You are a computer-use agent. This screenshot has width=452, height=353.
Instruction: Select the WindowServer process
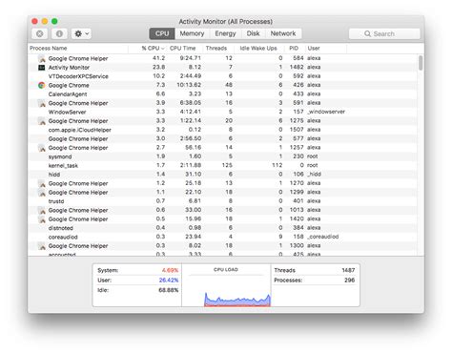(222, 112)
